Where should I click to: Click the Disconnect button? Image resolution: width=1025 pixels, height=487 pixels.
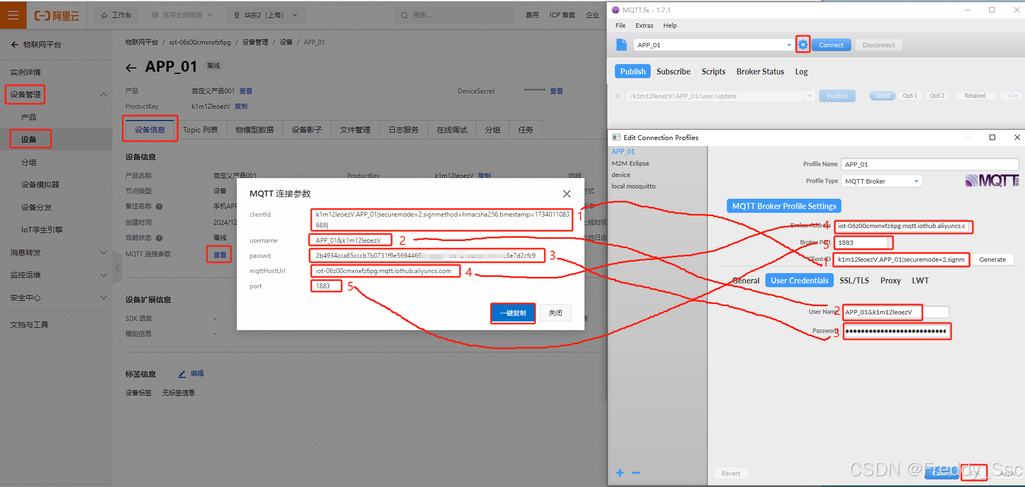878,45
